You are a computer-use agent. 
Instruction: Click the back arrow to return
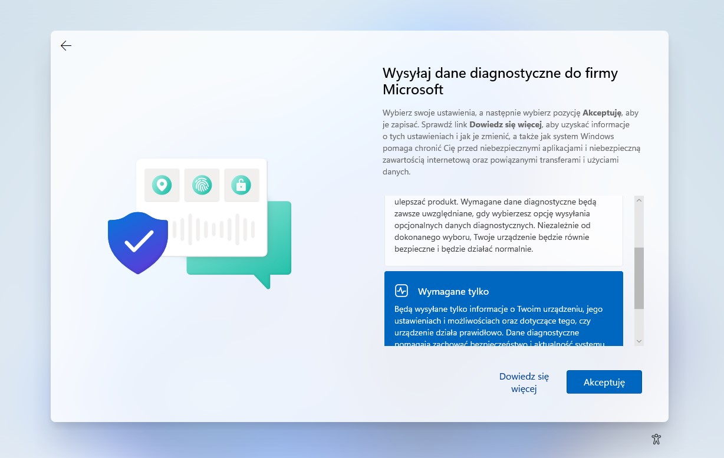(66, 46)
